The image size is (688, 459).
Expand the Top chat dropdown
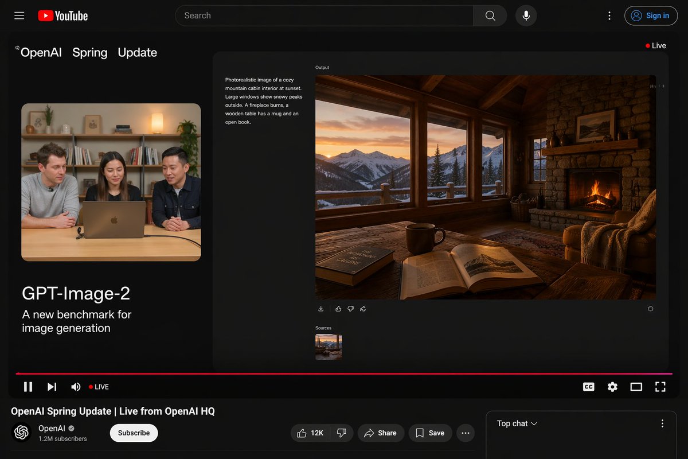tap(517, 423)
